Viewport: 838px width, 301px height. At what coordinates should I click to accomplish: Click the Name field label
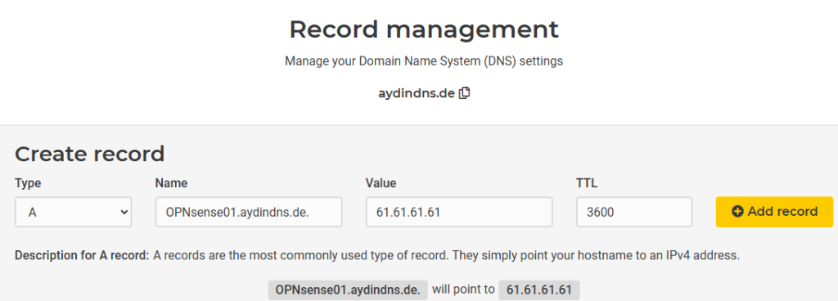pos(171,183)
